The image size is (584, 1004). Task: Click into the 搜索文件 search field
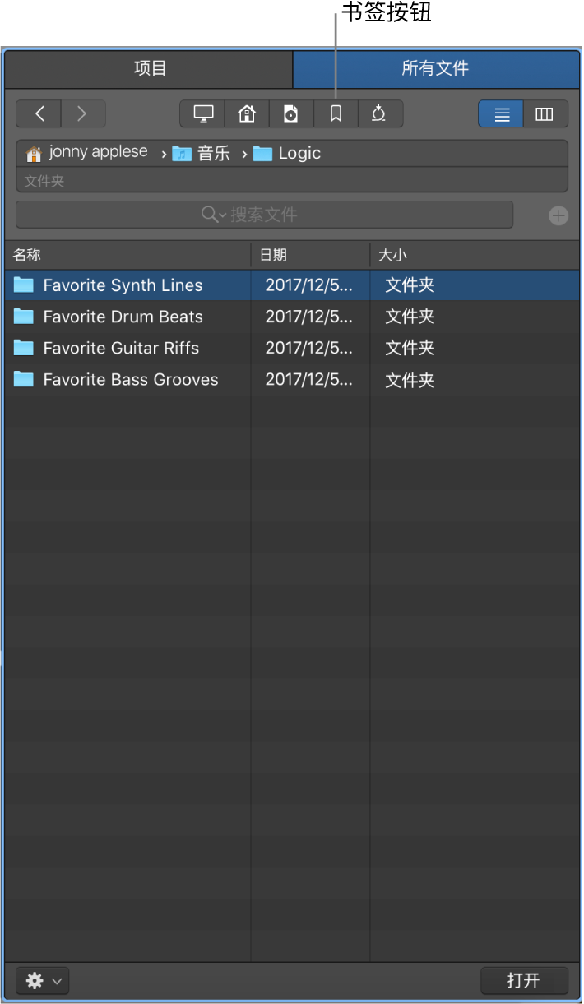pos(265,215)
